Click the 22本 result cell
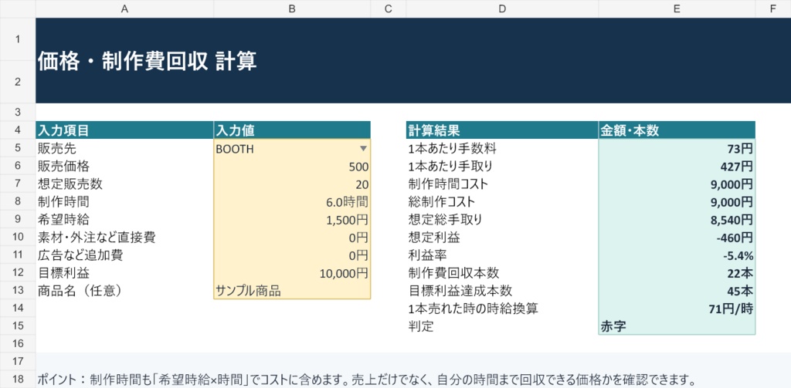791x388 pixels. click(x=677, y=274)
